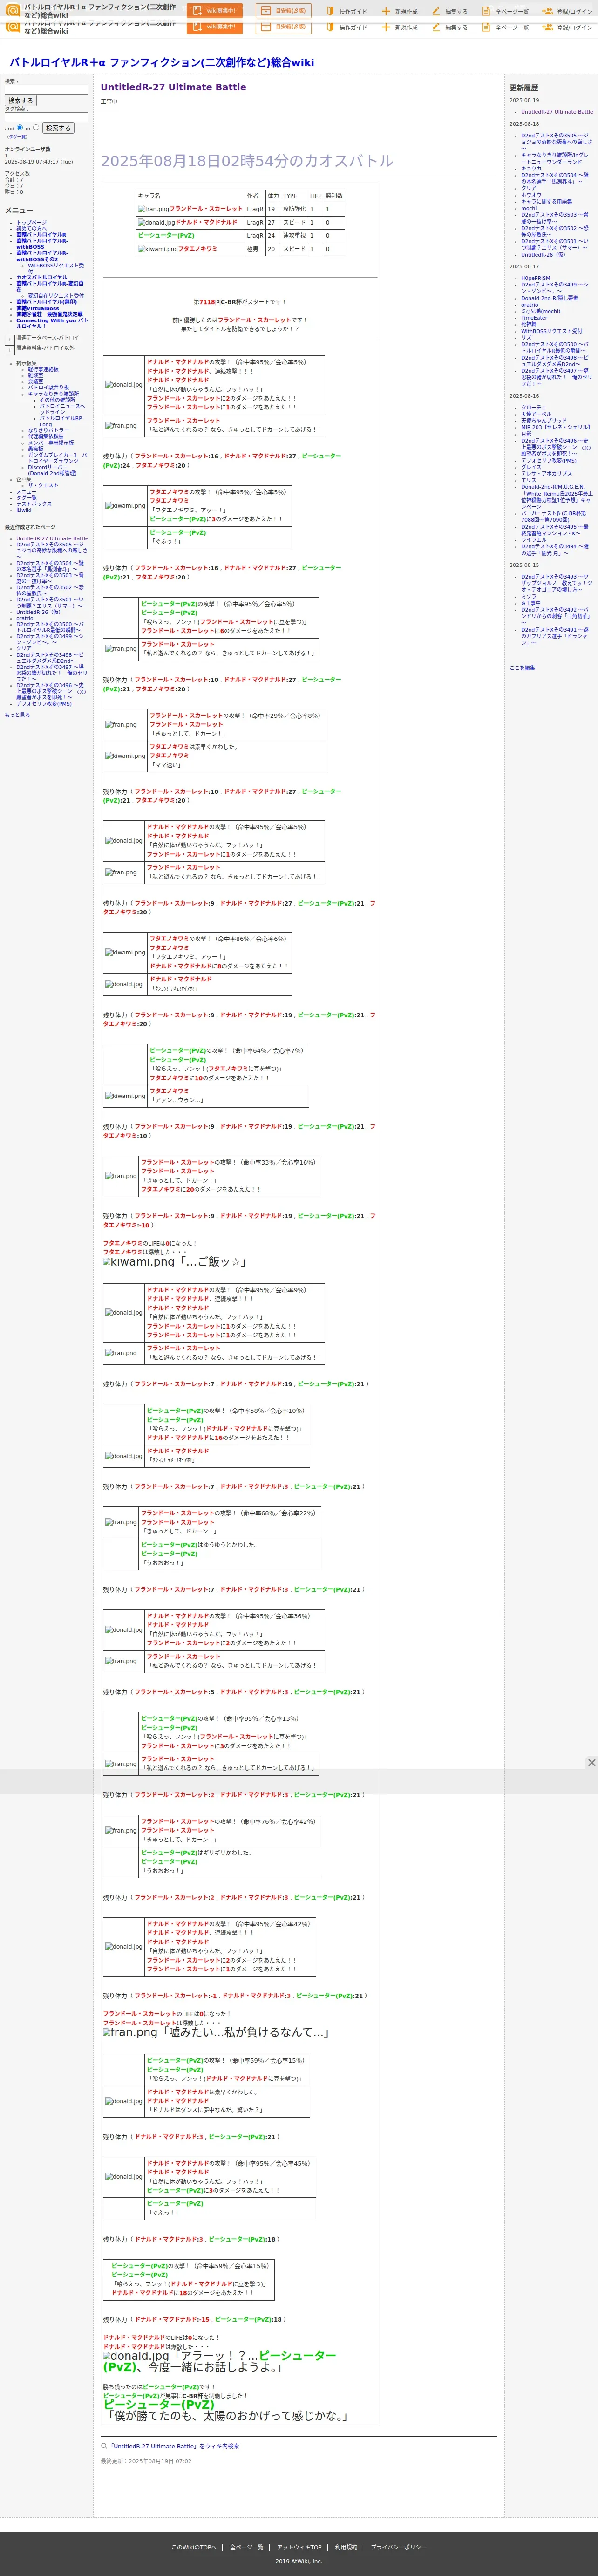598x2576 pixels.
Task: Open ホウオウ in update history
Action: click(531, 195)
